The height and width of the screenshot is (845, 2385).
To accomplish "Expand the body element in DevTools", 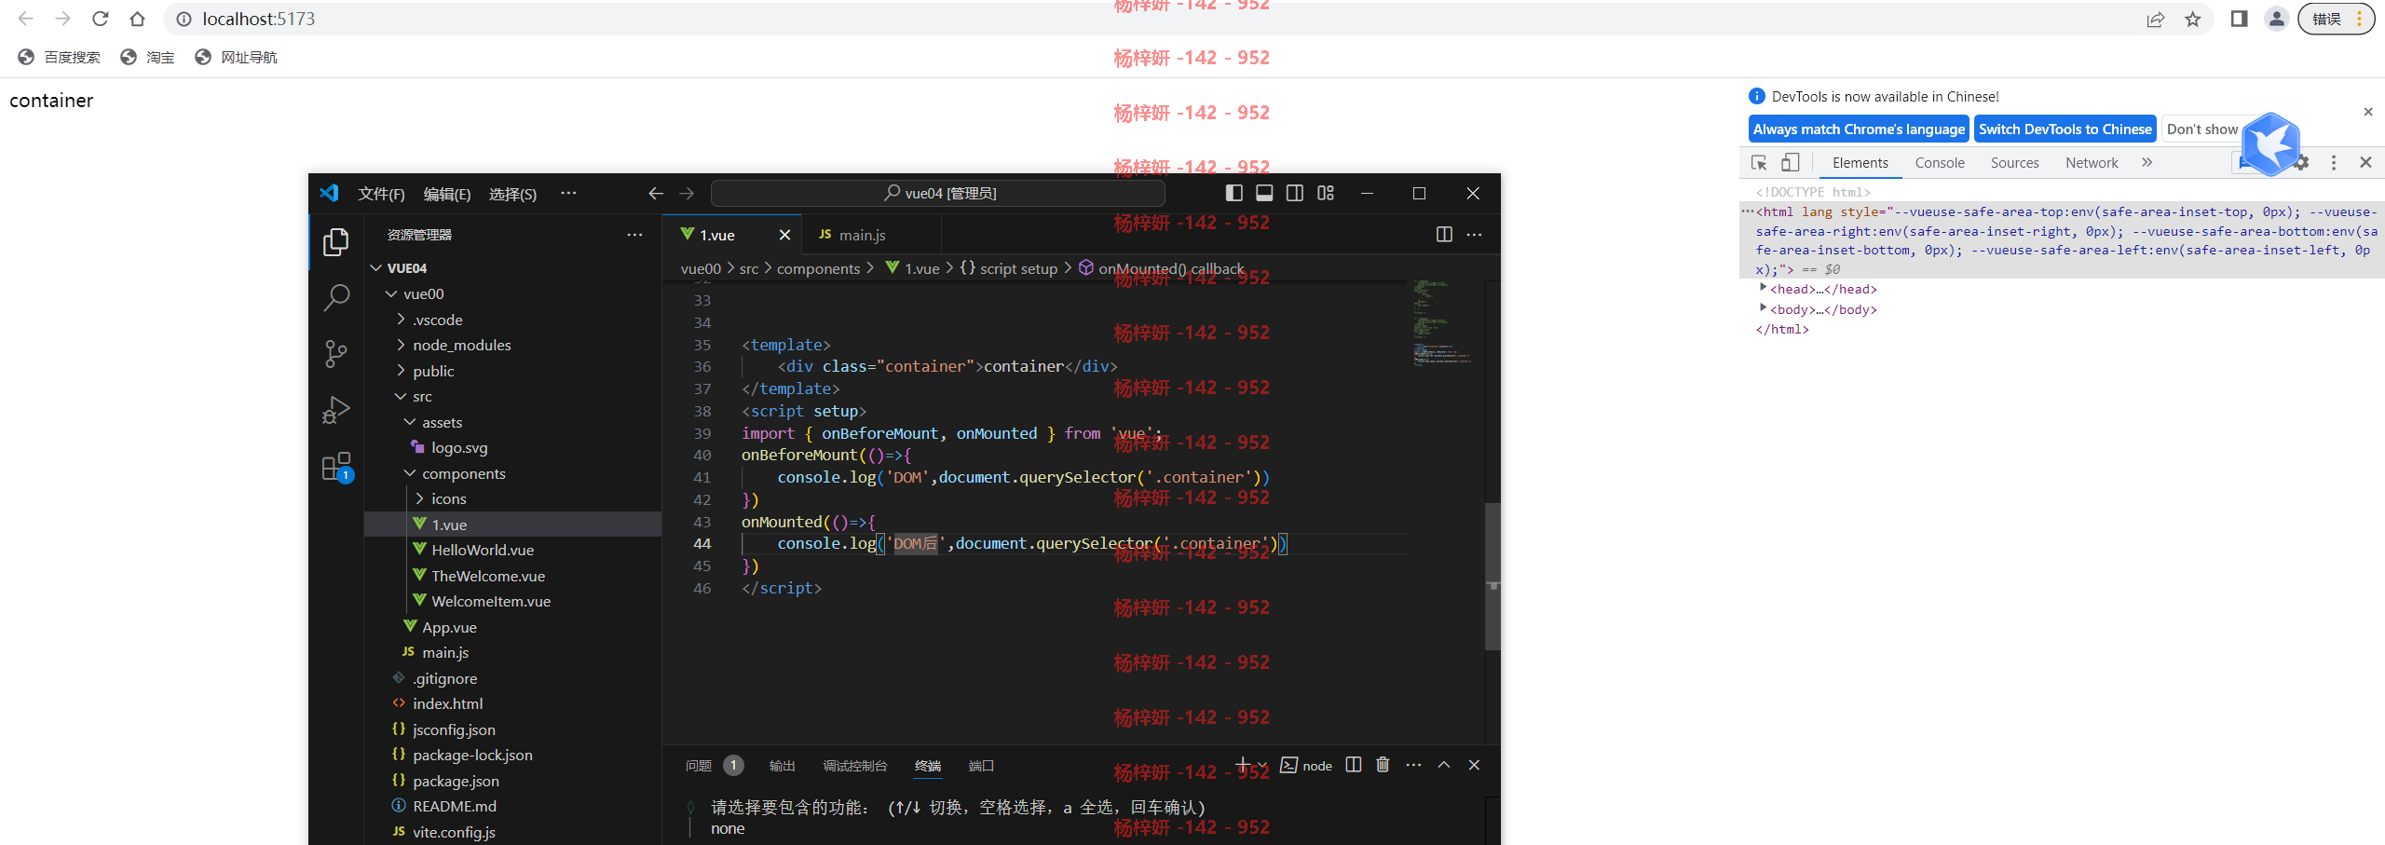I will pos(1763,308).
